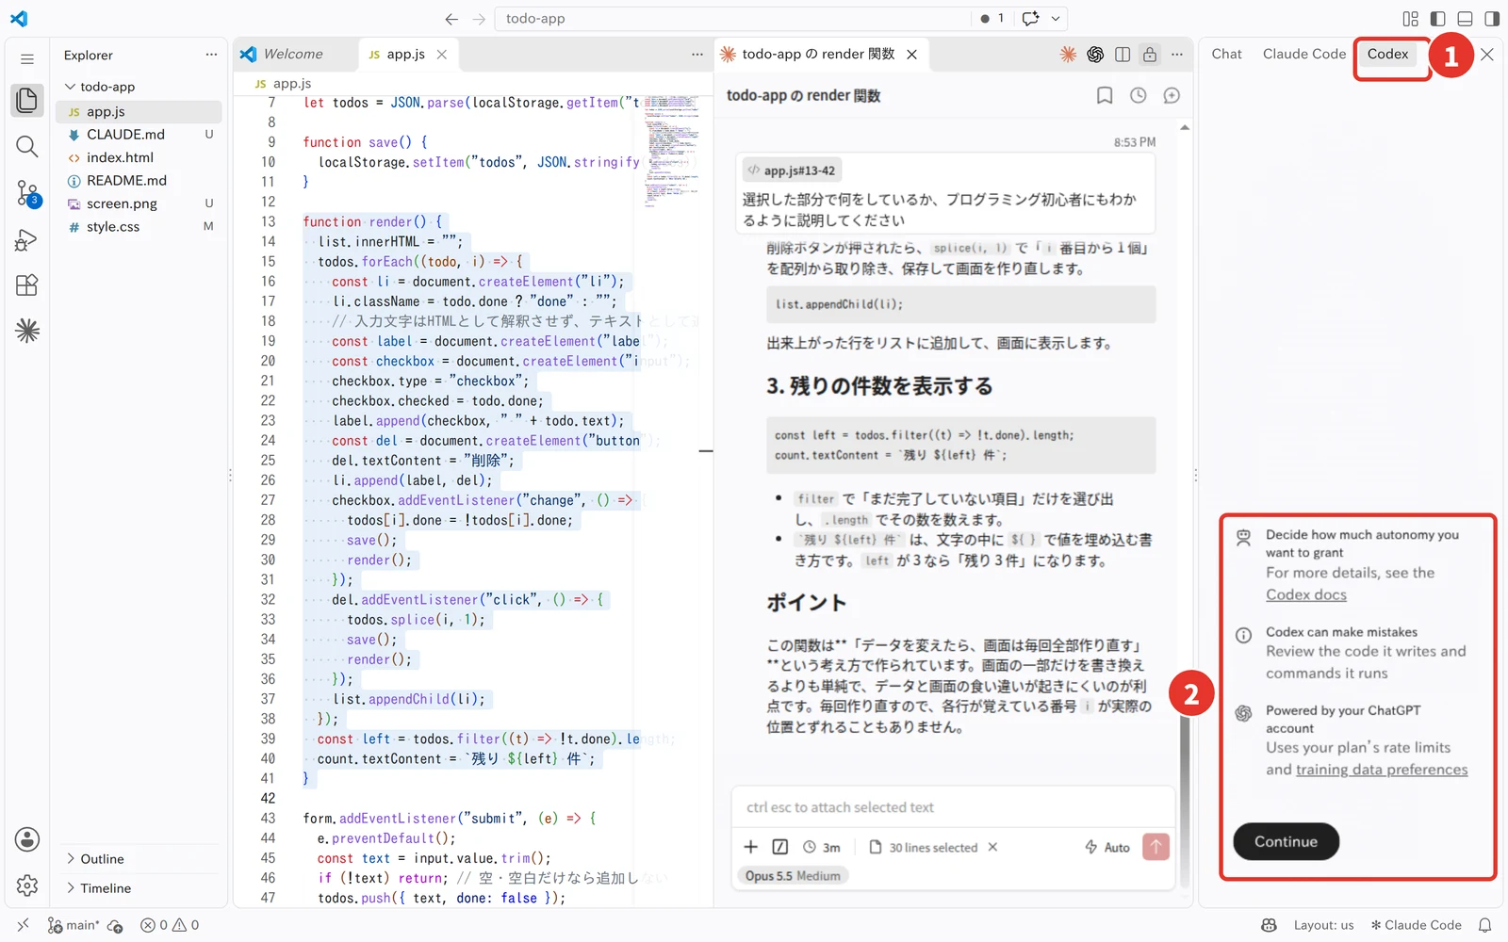Switch to the Welcome editor tab
1508x942 pixels.
click(293, 55)
